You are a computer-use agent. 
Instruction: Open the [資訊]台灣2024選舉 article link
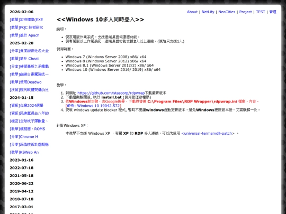pyautogui.click(x=26, y=106)
